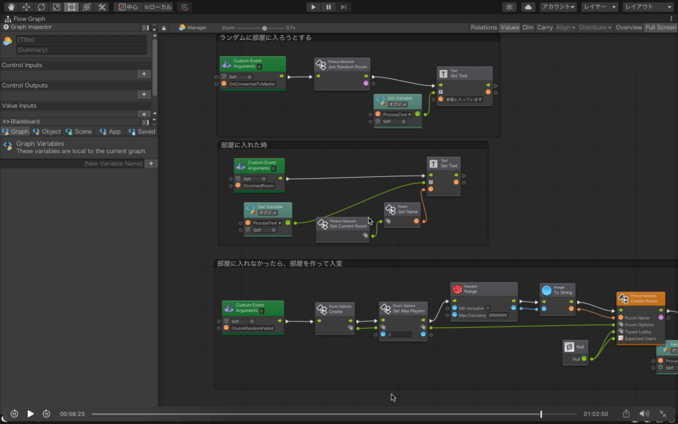Toggle ローカル handle rotation
Image resolution: width=678 pixels, height=424 pixels.
point(158,7)
